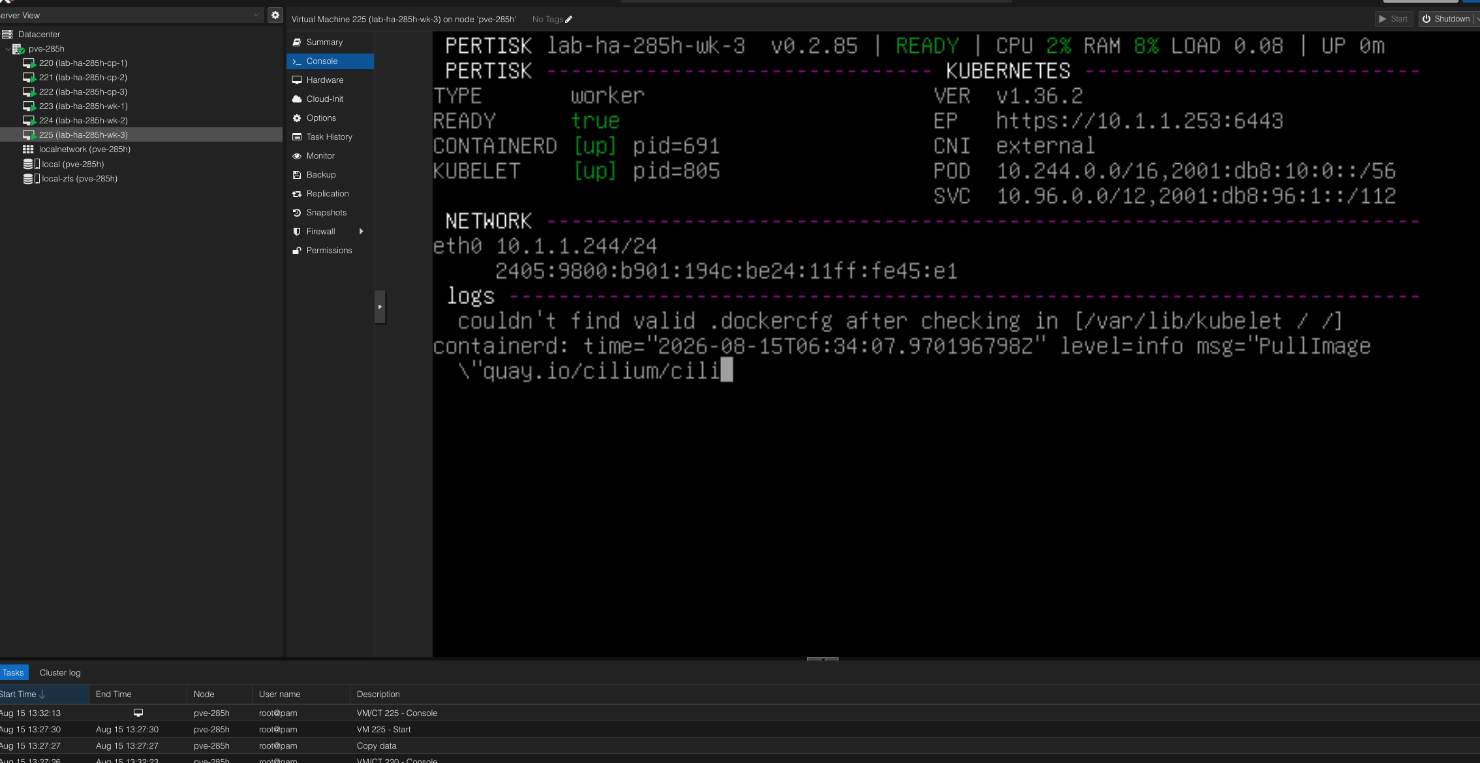Viewport: 1480px width, 763px height.
Task: Open local-zfs (pve-285h) storage
Action: pyautogui.click(x=80, y=178)
